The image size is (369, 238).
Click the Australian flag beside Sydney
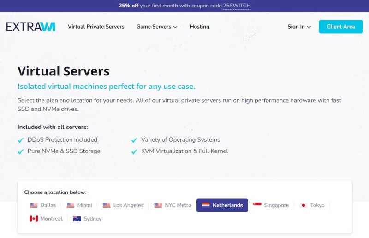click(77, 219)
